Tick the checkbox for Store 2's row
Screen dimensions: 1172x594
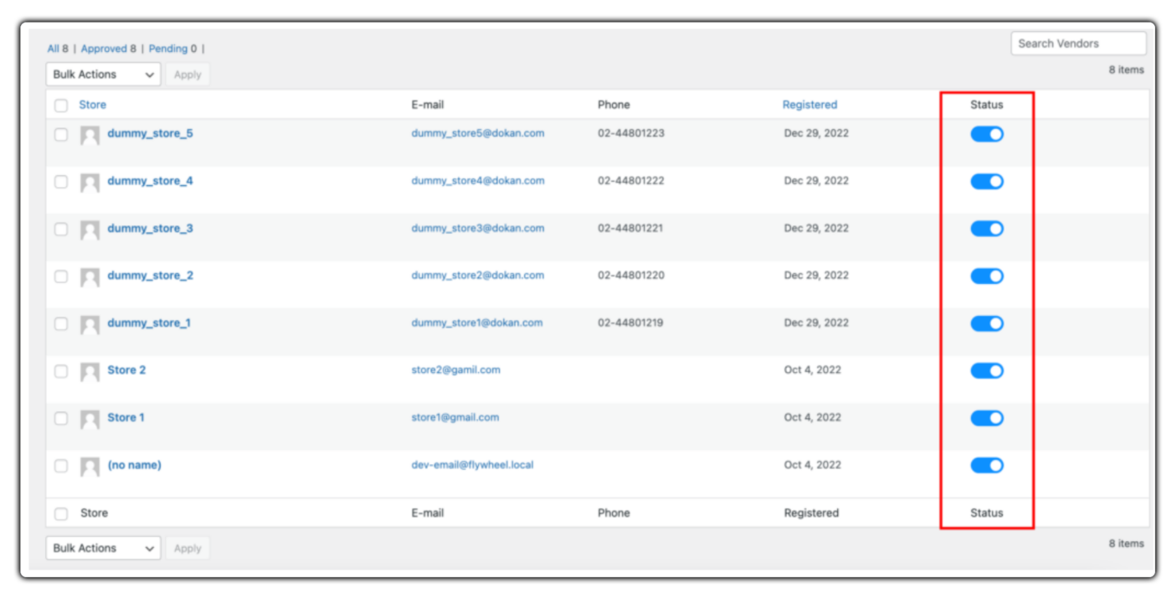coord(61,370)
